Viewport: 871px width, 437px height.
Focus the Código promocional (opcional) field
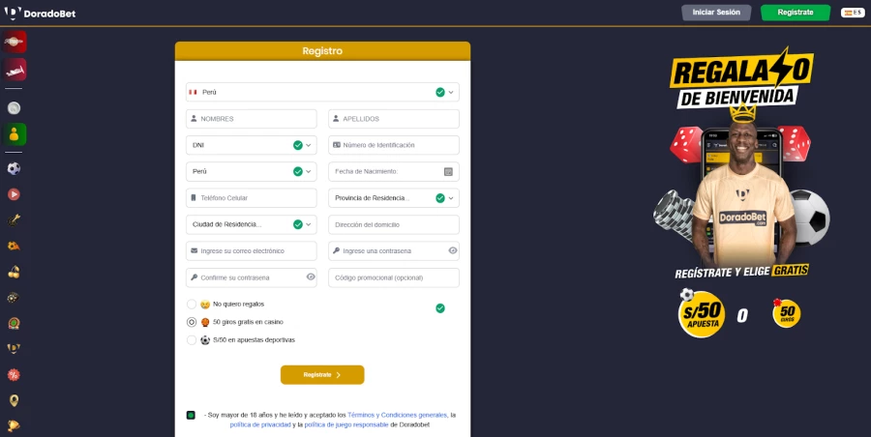click(x=394, y=277)
